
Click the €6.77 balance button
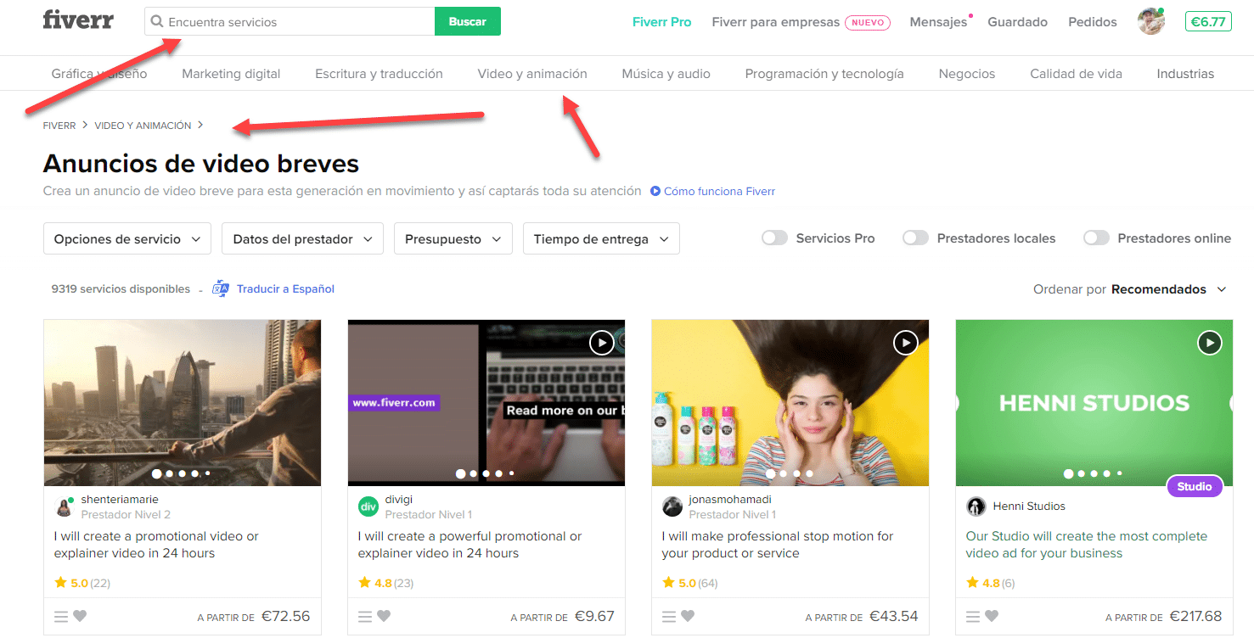(x=1208, y=21)
